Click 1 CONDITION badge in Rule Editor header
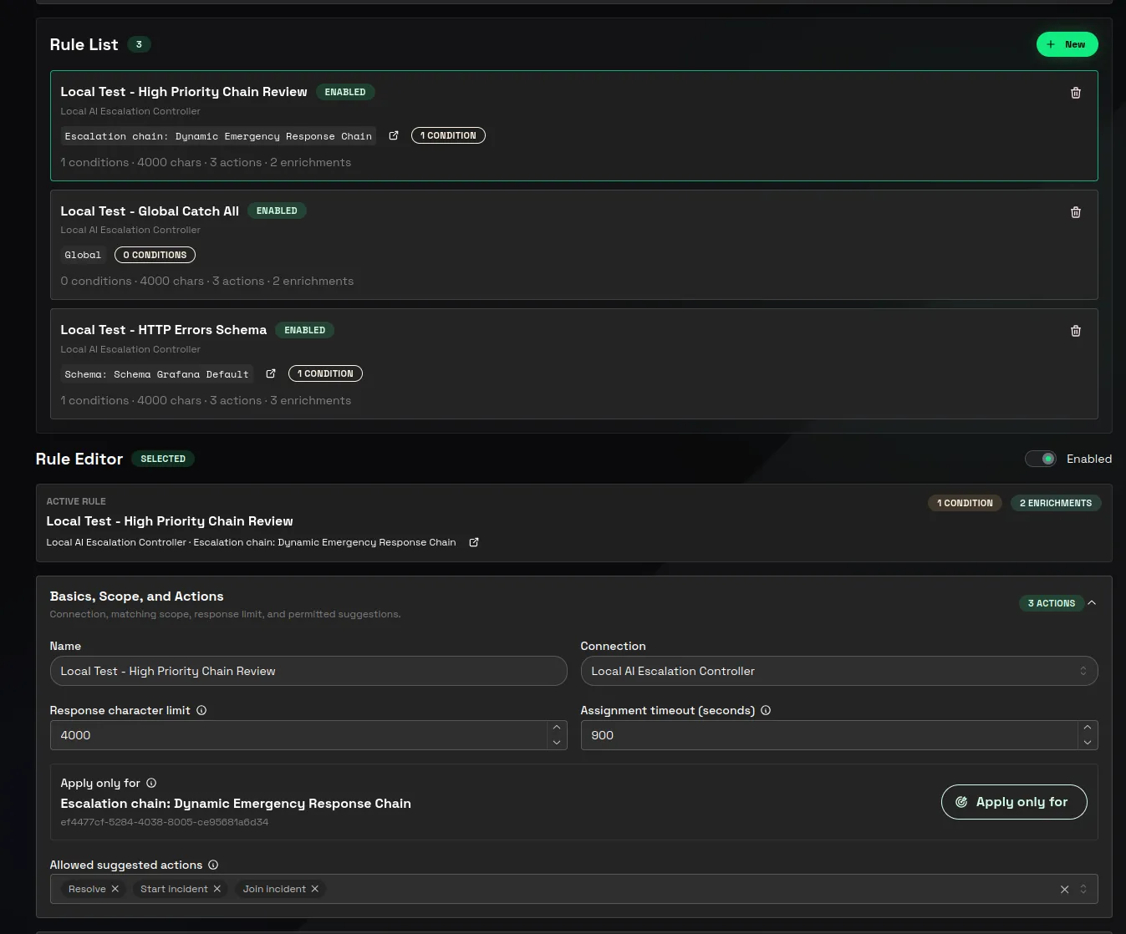The image size is (1126, 934). coord(965,503)
